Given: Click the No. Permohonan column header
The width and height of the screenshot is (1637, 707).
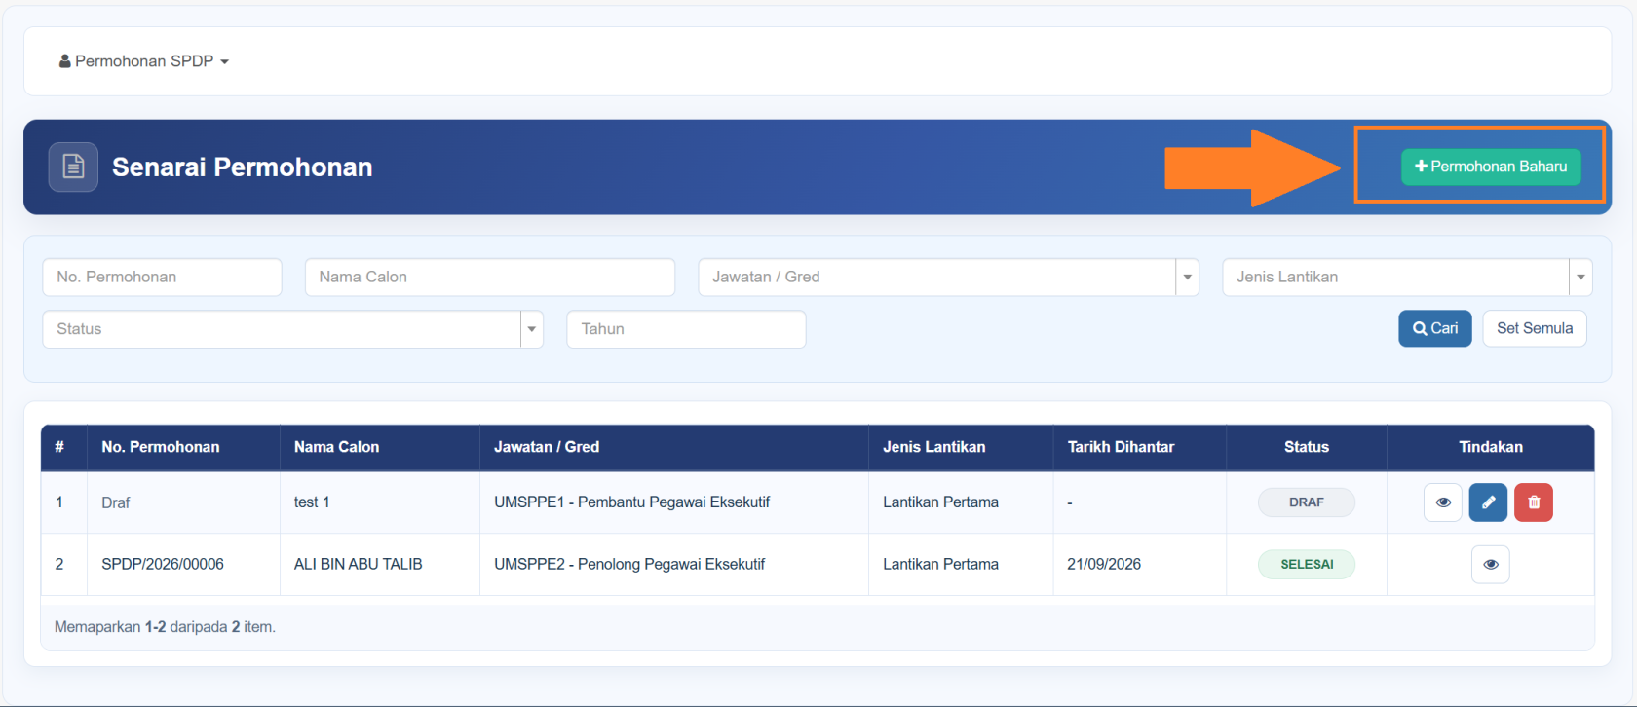Looking at the screenshot, I should point(161,447).
